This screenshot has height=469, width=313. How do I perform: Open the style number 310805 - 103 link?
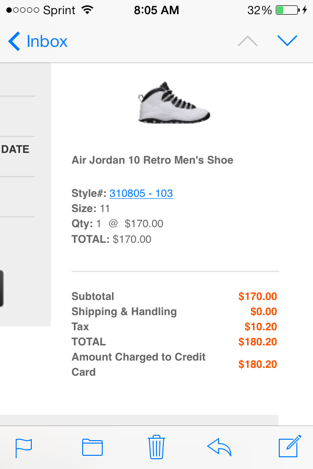point(141,193)
